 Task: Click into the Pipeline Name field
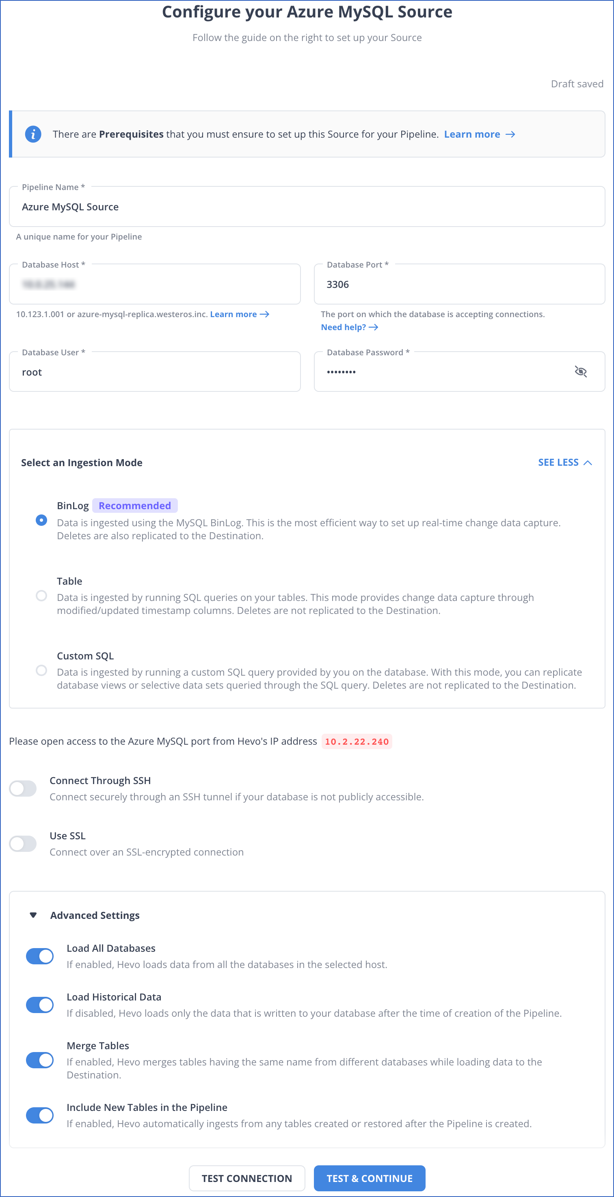click(x=307, y=207)
